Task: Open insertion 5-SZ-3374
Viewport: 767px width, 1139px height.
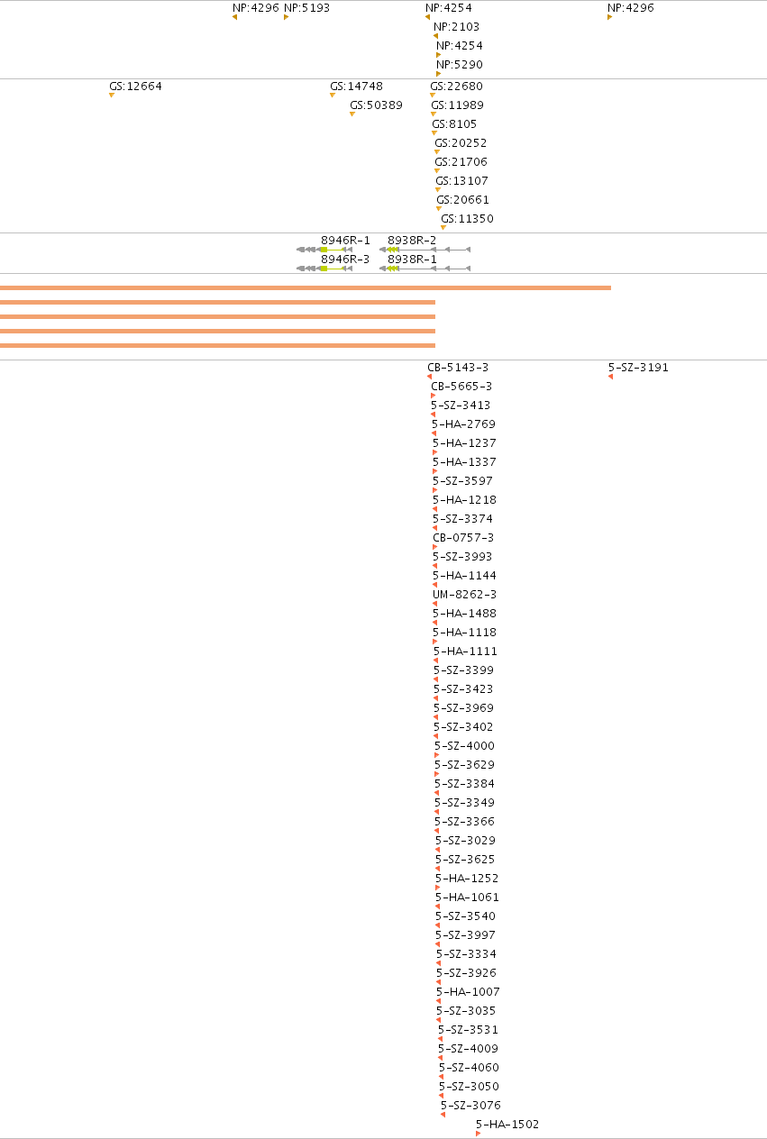Action: pyautogui.click(x=462, y=520)
